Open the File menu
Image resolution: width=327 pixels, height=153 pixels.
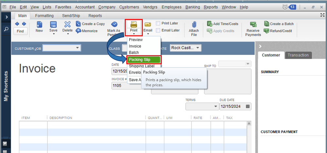(13, 7)
